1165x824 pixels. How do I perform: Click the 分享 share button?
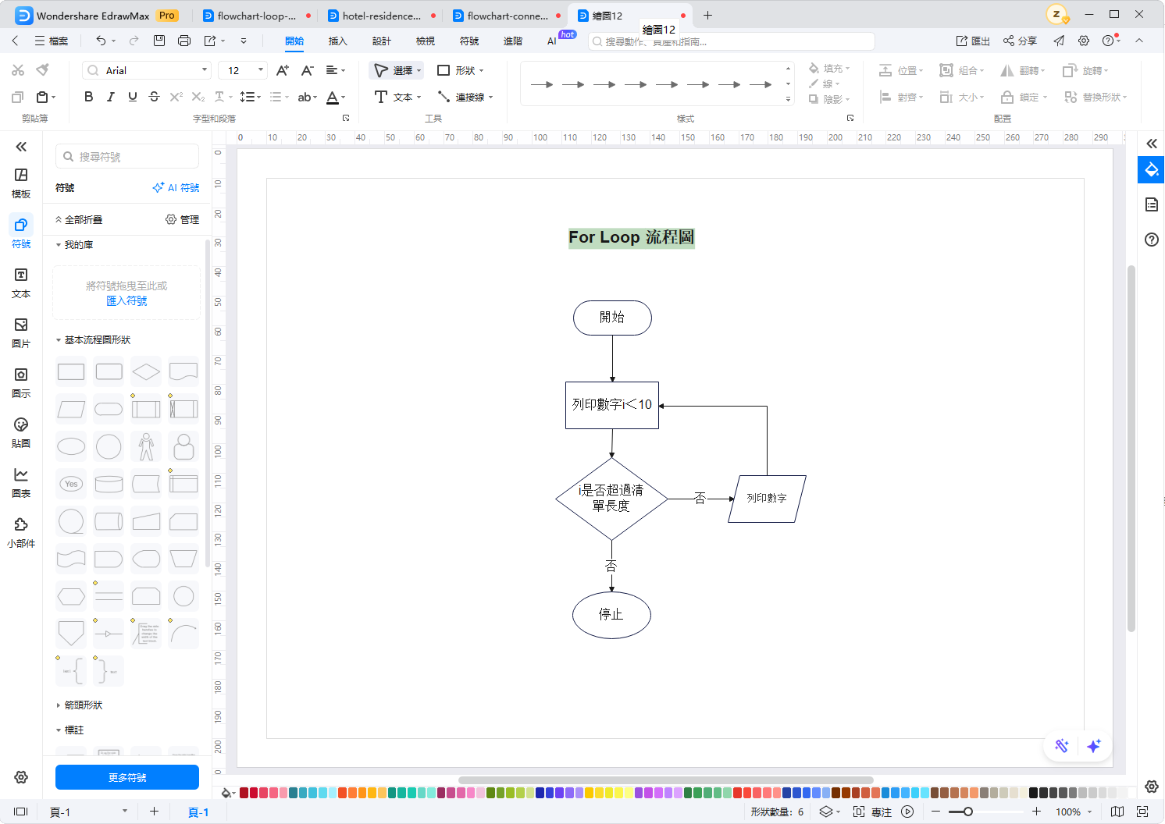pos(1020,41)
